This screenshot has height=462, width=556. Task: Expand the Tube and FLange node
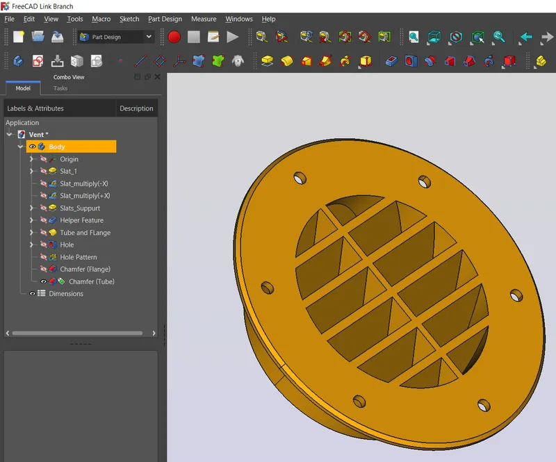[31, 233]
